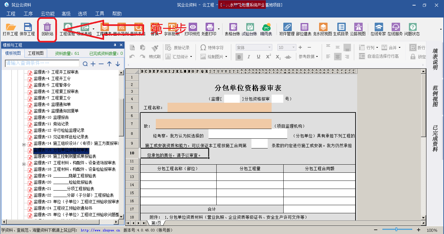Open 晴雨表 weather log
Viewport: 444px width, 234px height.
coord(266,29)
